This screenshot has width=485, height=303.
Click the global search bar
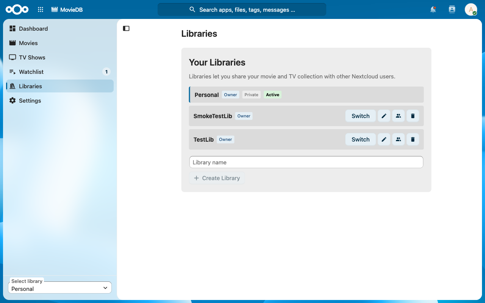(242, 9)
